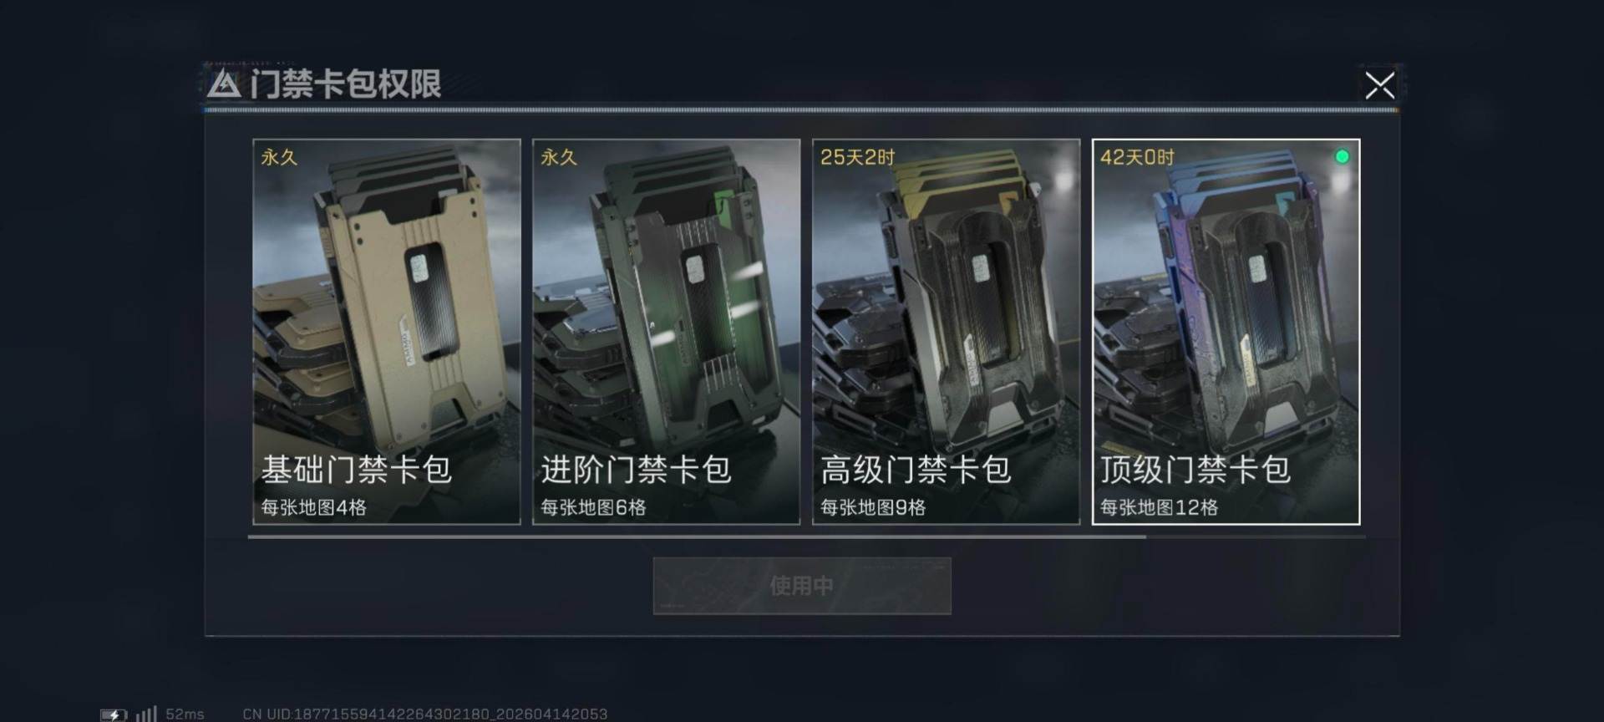Viewport: 1604px width, 722px height.
Task: Select the green 进阶门禁卡包 card image
Action: [667, 332]
